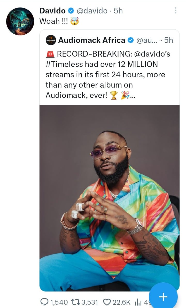This screenshot has height=308, width=186.
Task: Open the tweet's three-dot more options menu
Action: point(175,11)
